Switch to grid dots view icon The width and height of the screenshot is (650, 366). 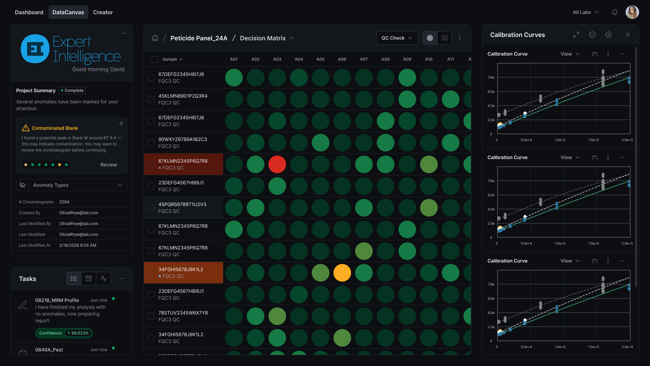(445, 38)
